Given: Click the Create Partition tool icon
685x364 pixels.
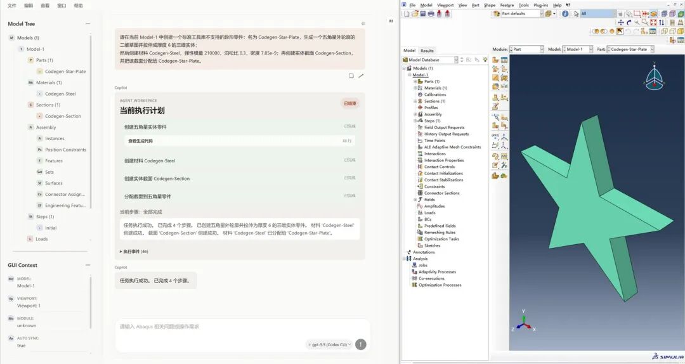Looking at the screenshot, I should 495,117.
